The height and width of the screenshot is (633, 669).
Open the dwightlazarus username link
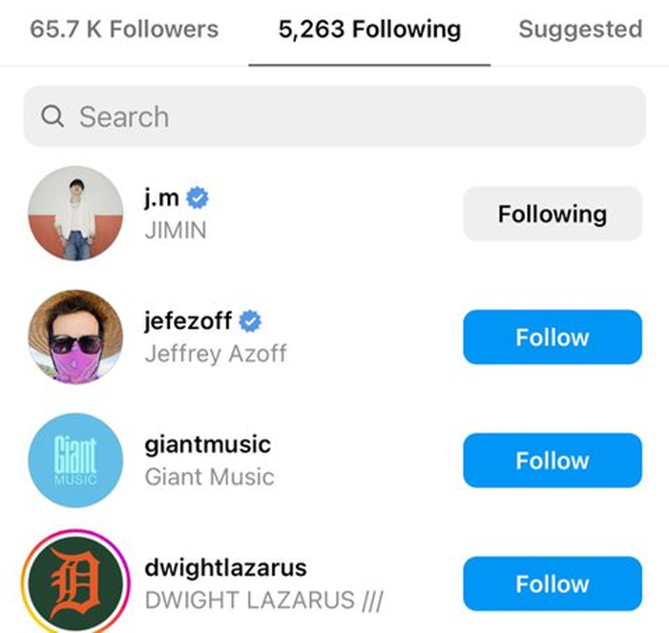[226, 569]
